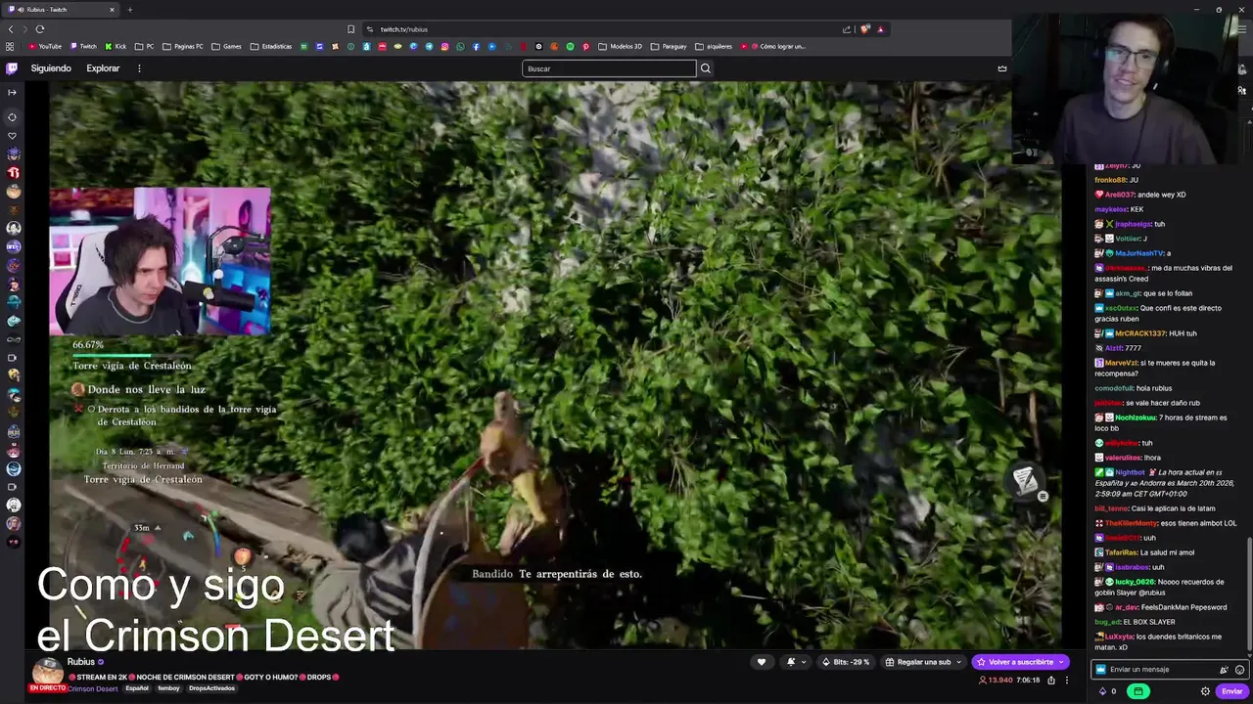Select the Rubius - Twitch browser tab

pos(61,10)
